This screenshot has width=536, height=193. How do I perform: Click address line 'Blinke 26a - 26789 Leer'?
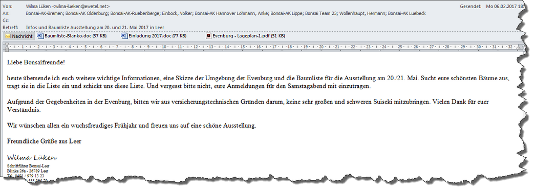[x=28, y=171]
